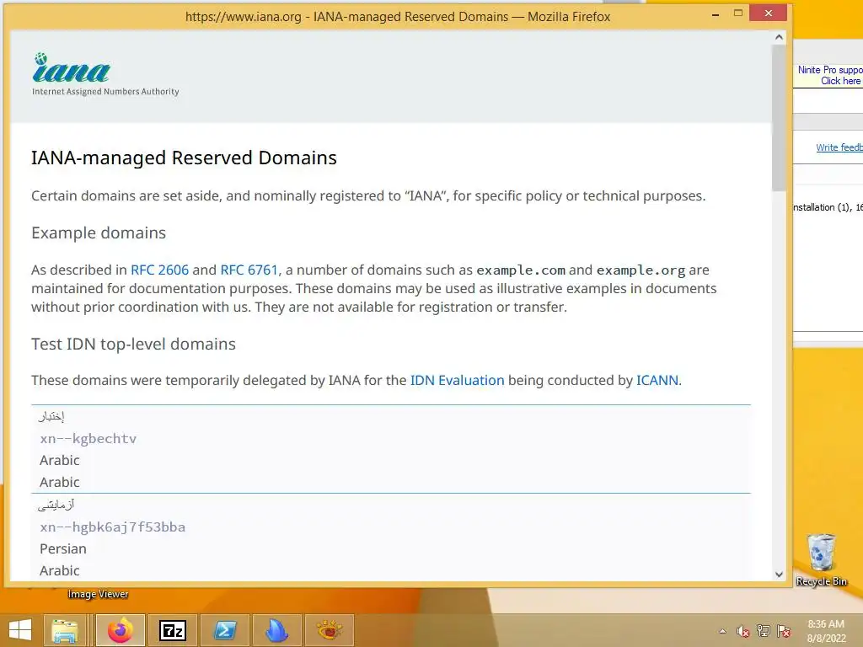Open the network tray icon

click(x=764, y=631)
